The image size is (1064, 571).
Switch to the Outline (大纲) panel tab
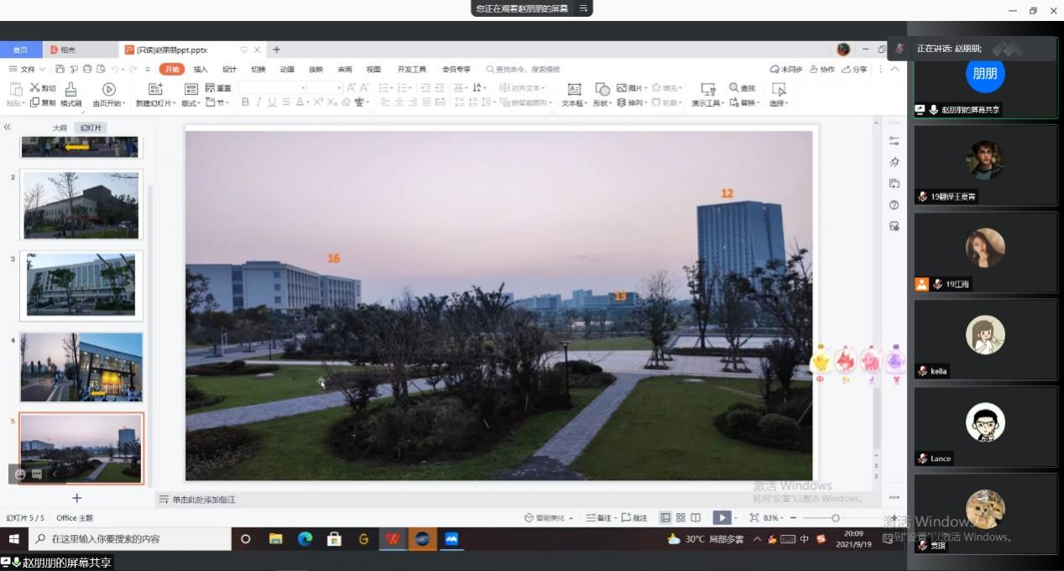coord(60,128)
